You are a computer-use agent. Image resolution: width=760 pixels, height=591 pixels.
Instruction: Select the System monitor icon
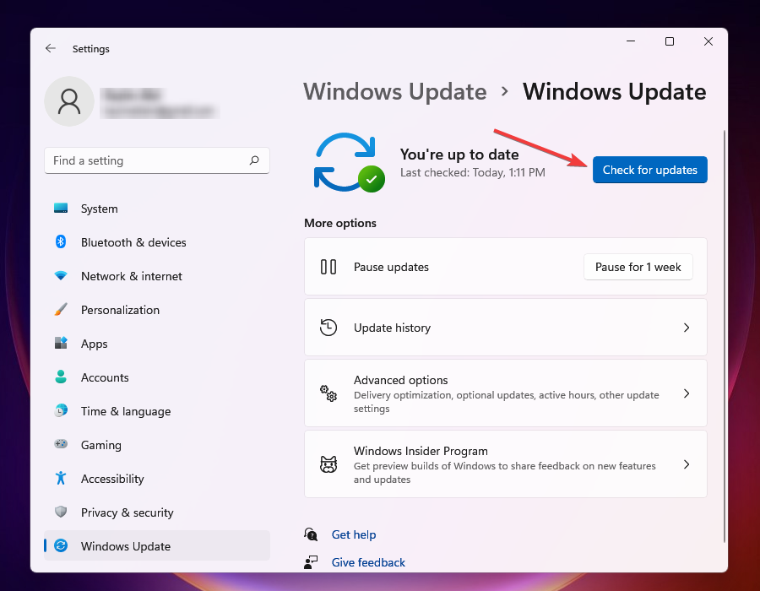coord(61,209)
